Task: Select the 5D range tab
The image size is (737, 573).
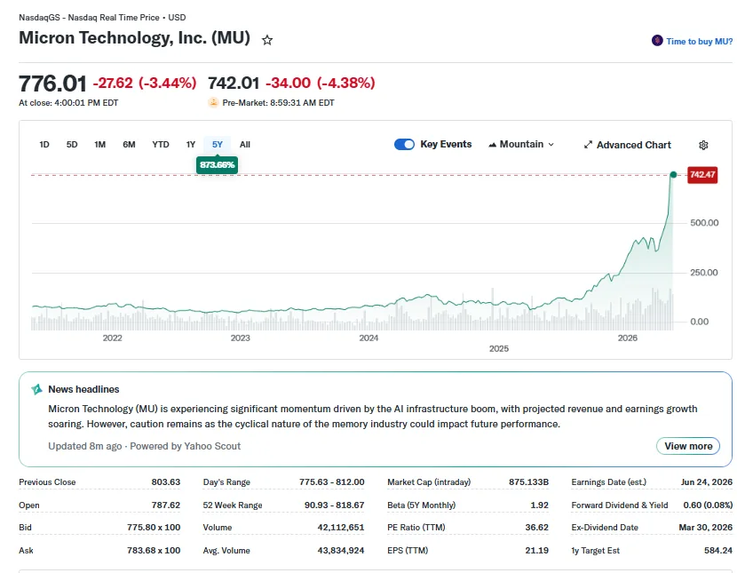Action: click(x=72, y=144)
